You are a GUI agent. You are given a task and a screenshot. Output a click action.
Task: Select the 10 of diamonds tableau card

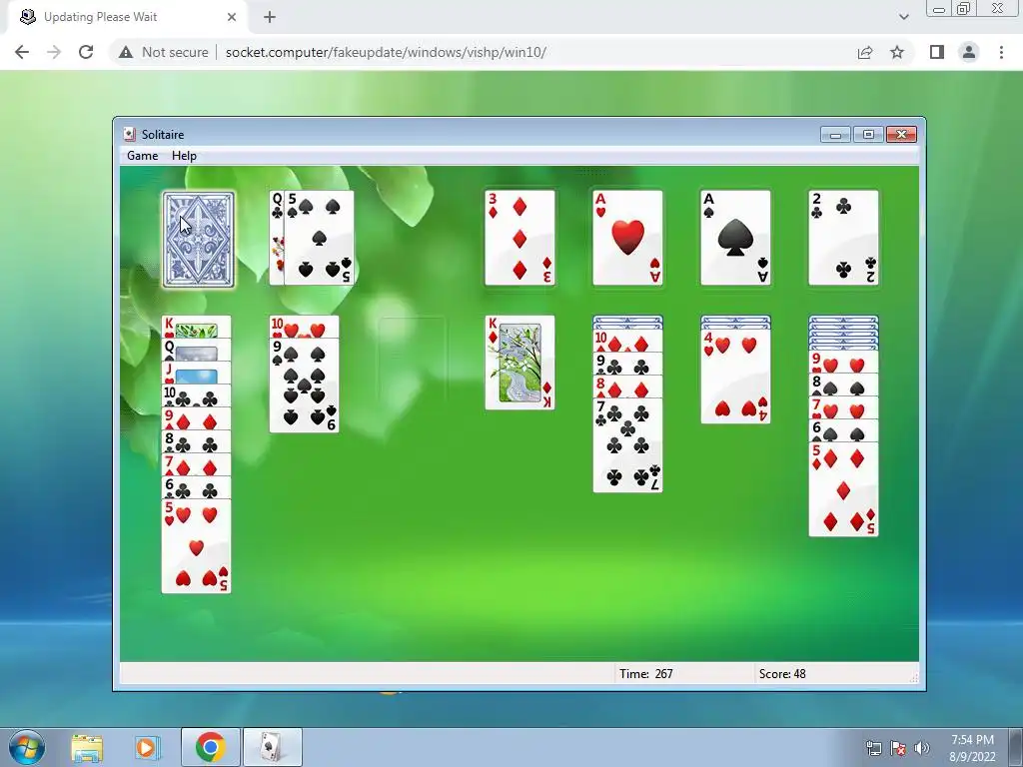click(x=627, y=342)
